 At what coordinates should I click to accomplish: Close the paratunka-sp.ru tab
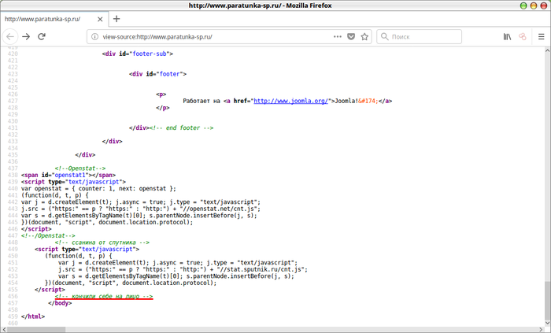tap(100, 18)
